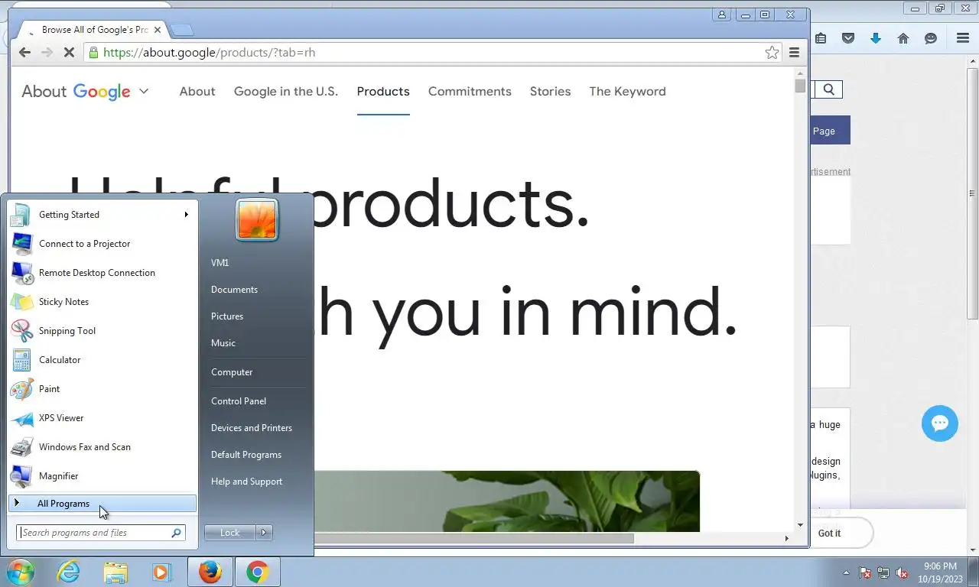The height and width of the screenshot is (587, 979).
Task: Click Firefox home button
Action: pos(903,38)
